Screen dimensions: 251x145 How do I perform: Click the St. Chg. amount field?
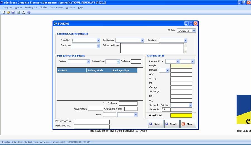coord(181,79)
